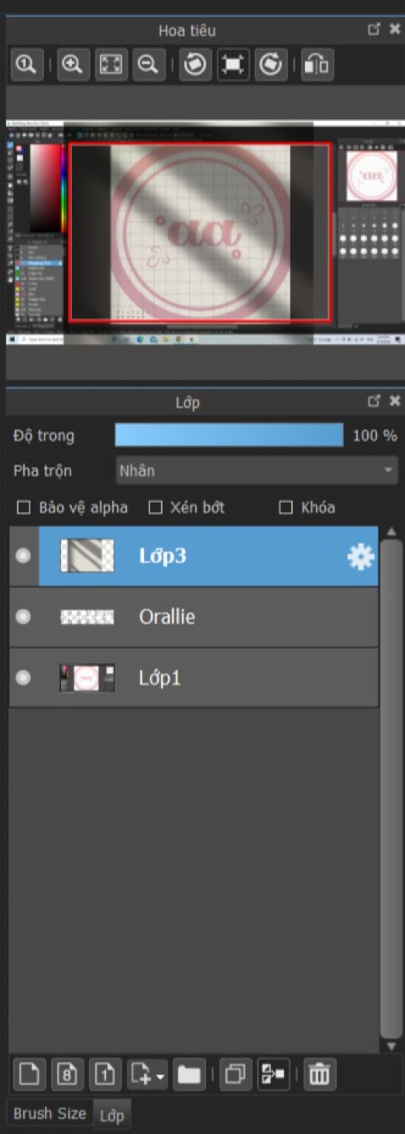Flip the canvas view horizontally
The width and height of the screenshot is (405, 1134).
point(317,65)
